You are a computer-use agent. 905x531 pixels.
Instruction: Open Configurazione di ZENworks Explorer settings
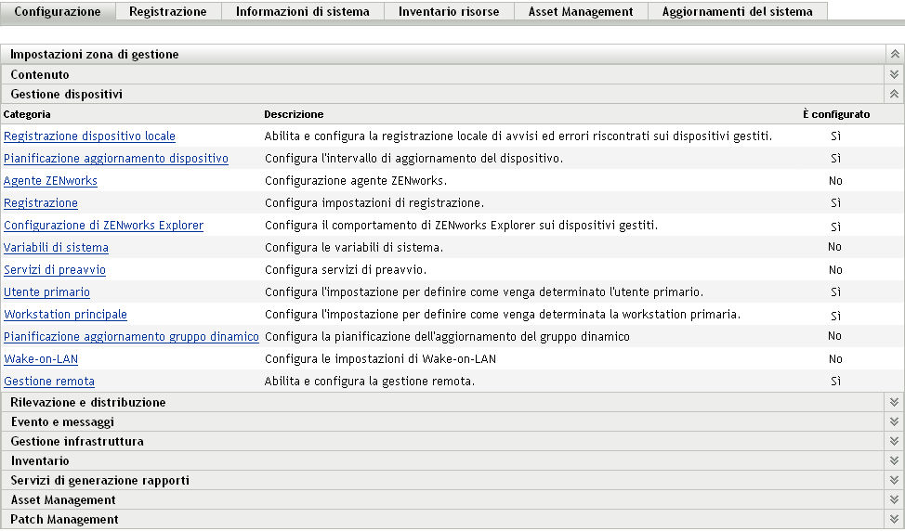tap(103, 226)
